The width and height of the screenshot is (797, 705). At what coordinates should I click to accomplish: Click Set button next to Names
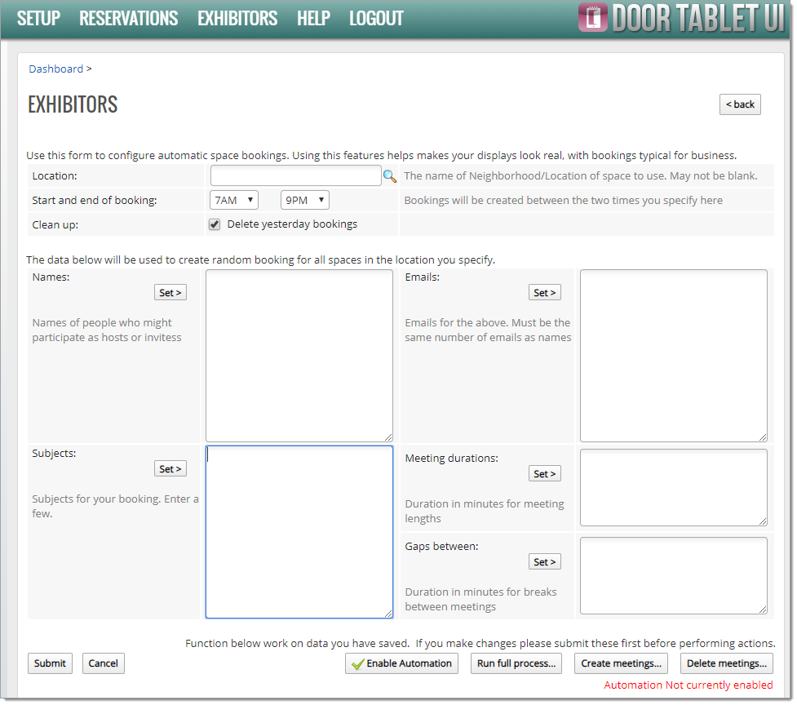[170, 292]
